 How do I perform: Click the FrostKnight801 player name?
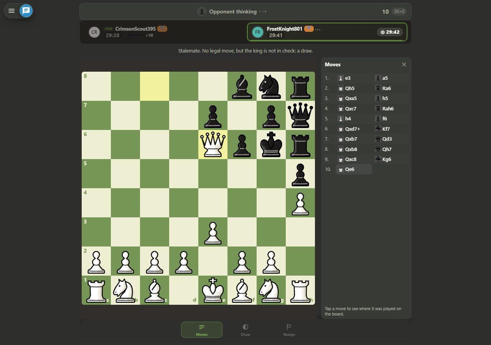point(285,29)
